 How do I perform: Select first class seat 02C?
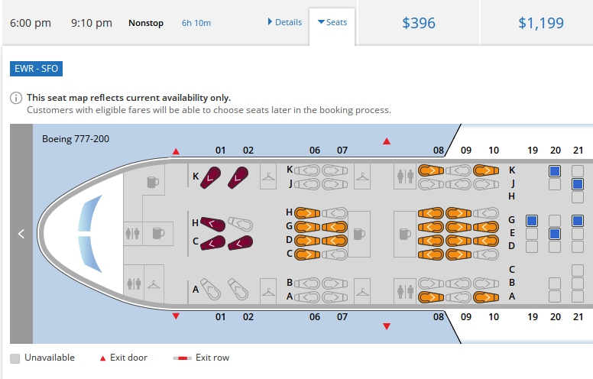click(x=240, y=242)
